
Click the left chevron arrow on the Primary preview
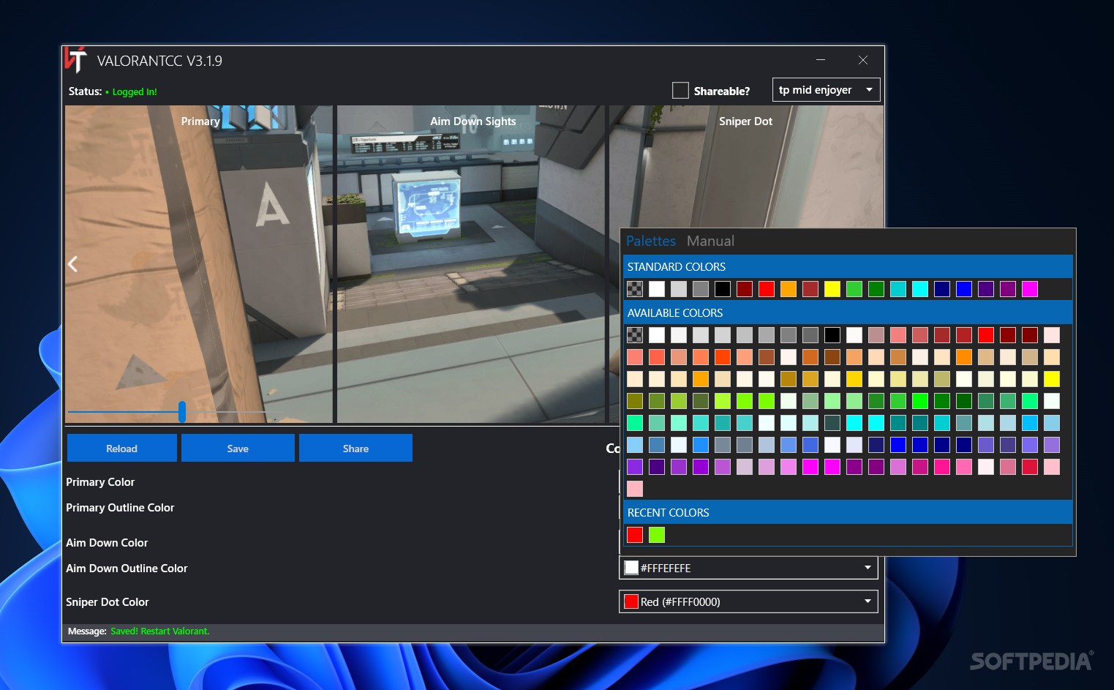pyautogui.click(x=72, y=264)
